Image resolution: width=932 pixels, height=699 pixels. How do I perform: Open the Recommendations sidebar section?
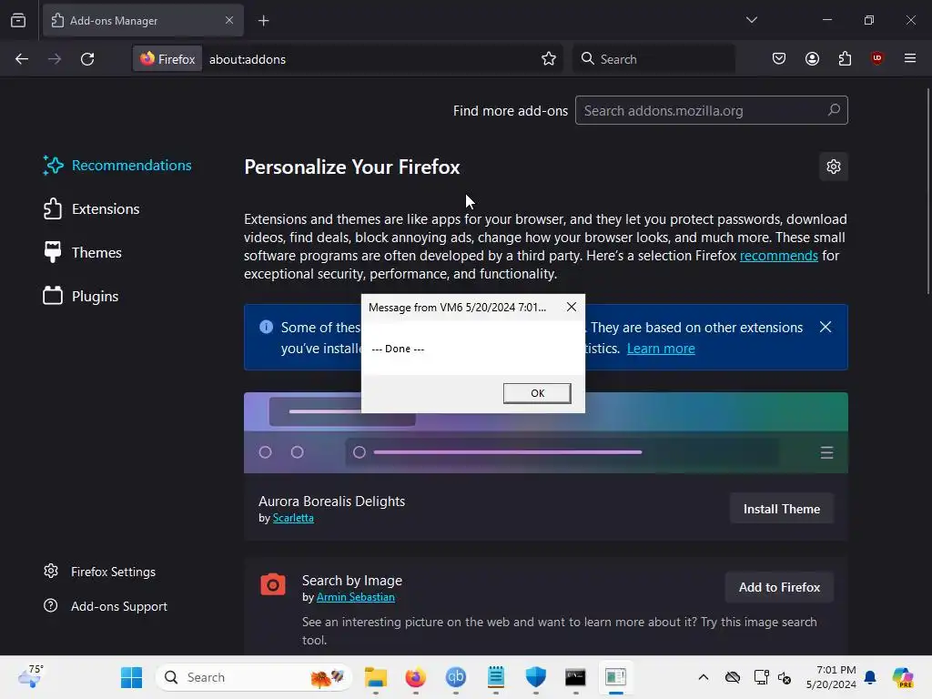[117, 166]
